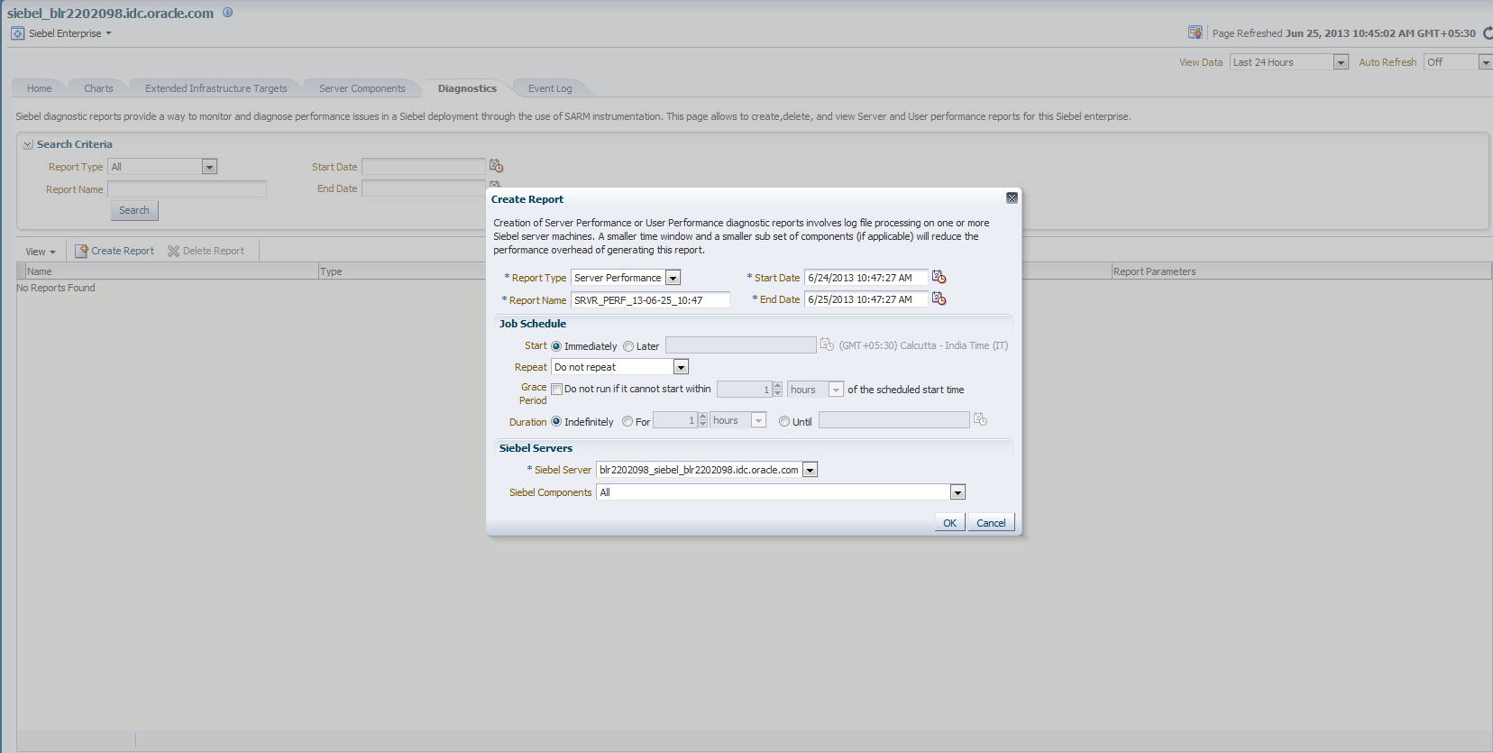Click Search Criteria Start Date field
This screenshot has height=753, width=1493.
tap(424, 167)
